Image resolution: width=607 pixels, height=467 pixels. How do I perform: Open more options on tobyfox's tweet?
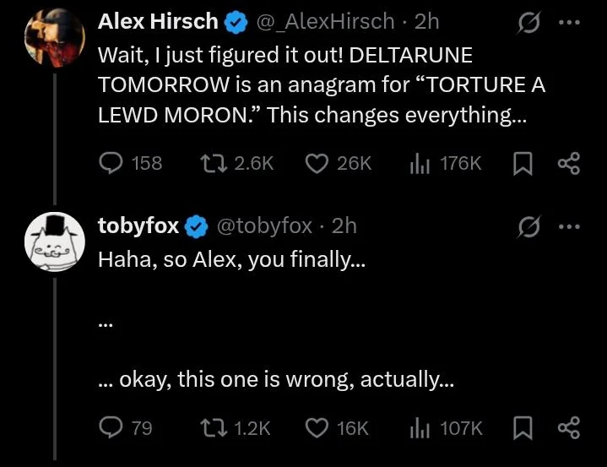click(x=572, y=226)
